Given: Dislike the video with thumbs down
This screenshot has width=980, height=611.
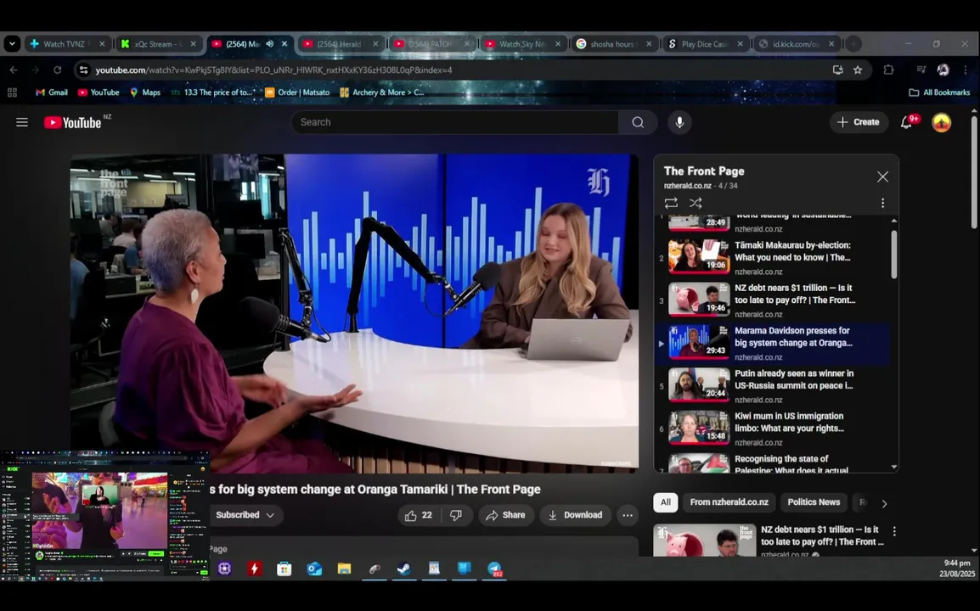Looking at the screenshot, I should [x=456, y=515].
